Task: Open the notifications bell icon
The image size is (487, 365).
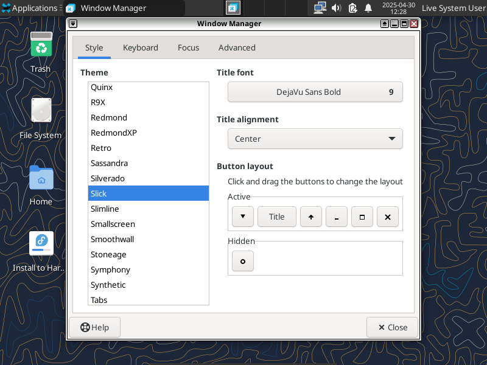Action: tap(368, 8)
